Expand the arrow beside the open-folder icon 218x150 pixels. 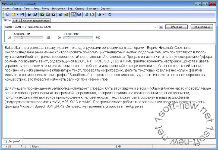pyautogui.click(x=18, y=14)
